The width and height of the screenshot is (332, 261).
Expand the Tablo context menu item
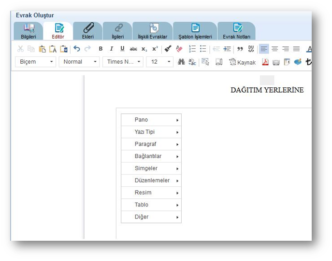(x=151, y=205)
